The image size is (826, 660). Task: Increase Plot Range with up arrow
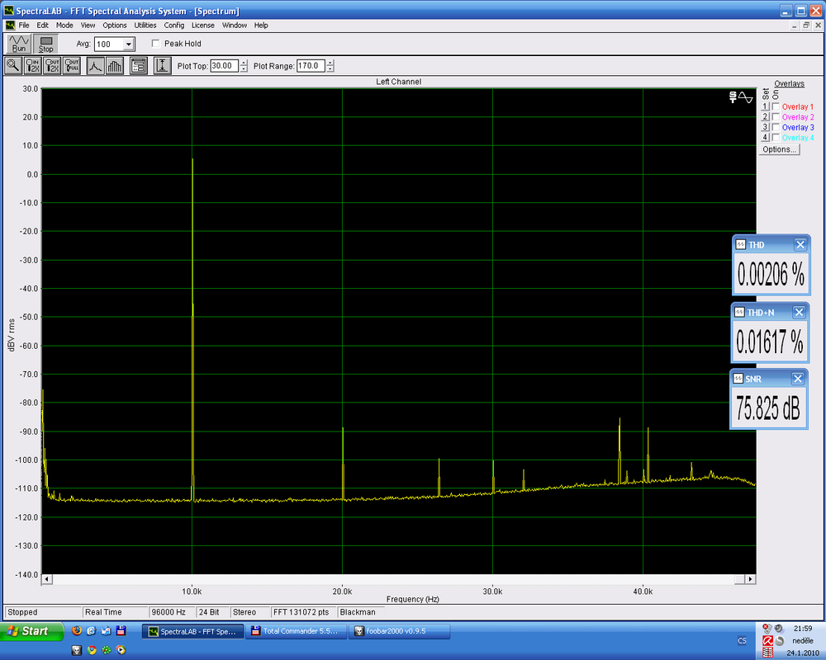[x=330, y=63]
